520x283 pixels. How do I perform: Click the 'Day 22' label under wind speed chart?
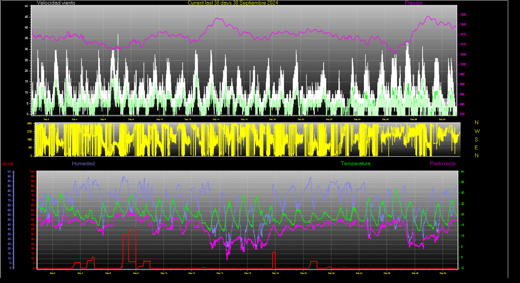329,119
